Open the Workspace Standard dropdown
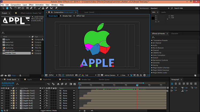Viewport: 200px width, 112px height. pyautogui.click(x=160, y=8)
